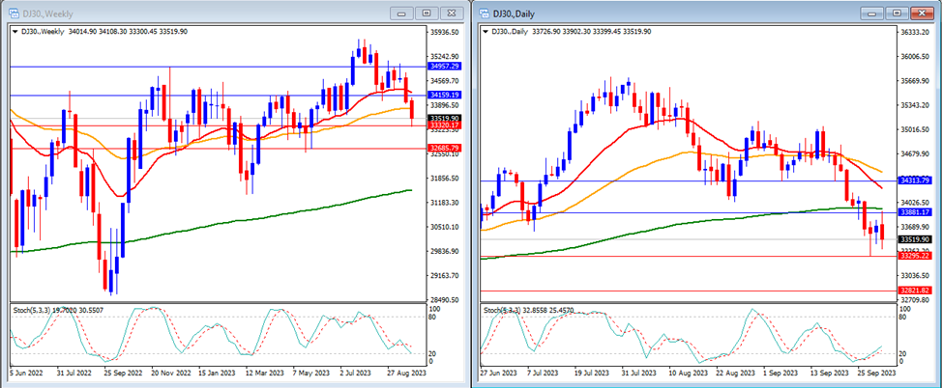The height and width of the screenshot is (388, 943).
Task: Select the blue 34159.19 level label
Action: tap(445, 95)
